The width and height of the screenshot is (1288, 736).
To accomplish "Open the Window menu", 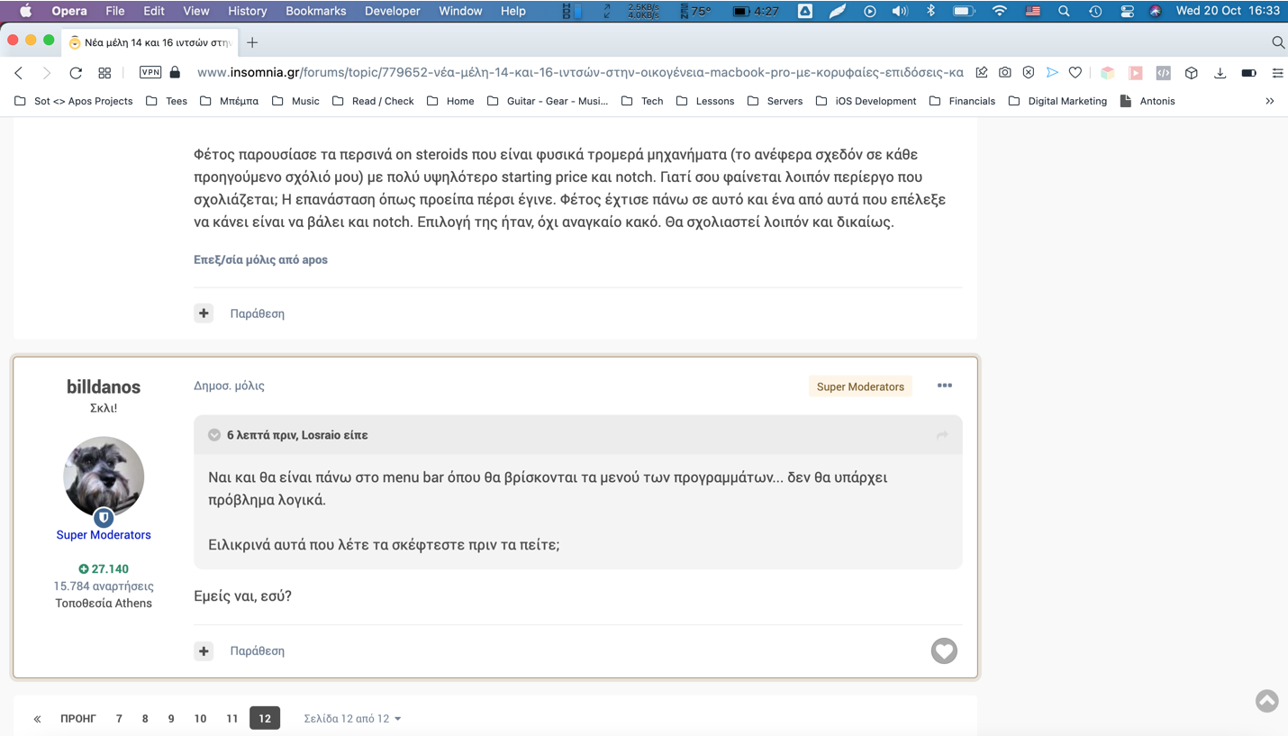I will click(x=460, y=11).
